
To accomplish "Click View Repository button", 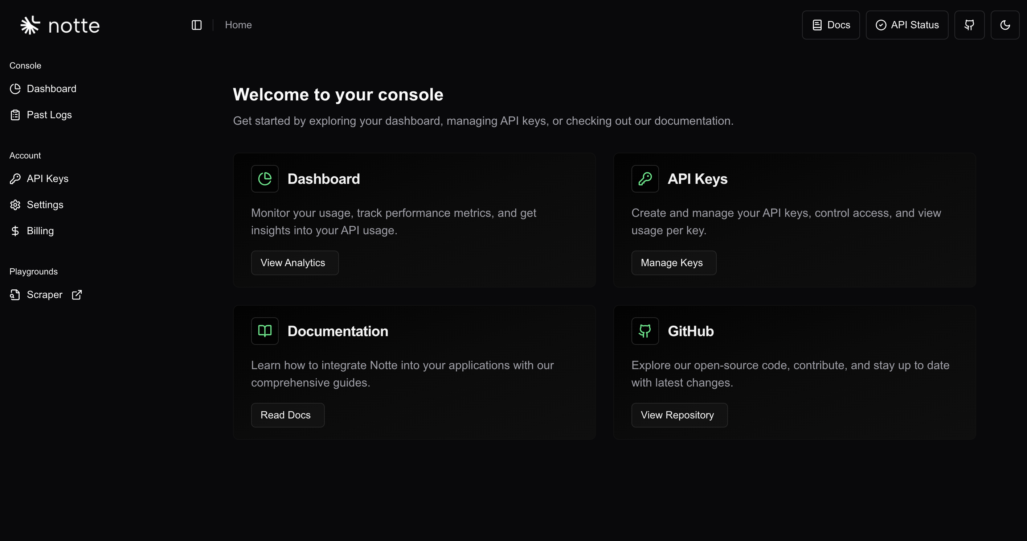I will tap(679, 415).
